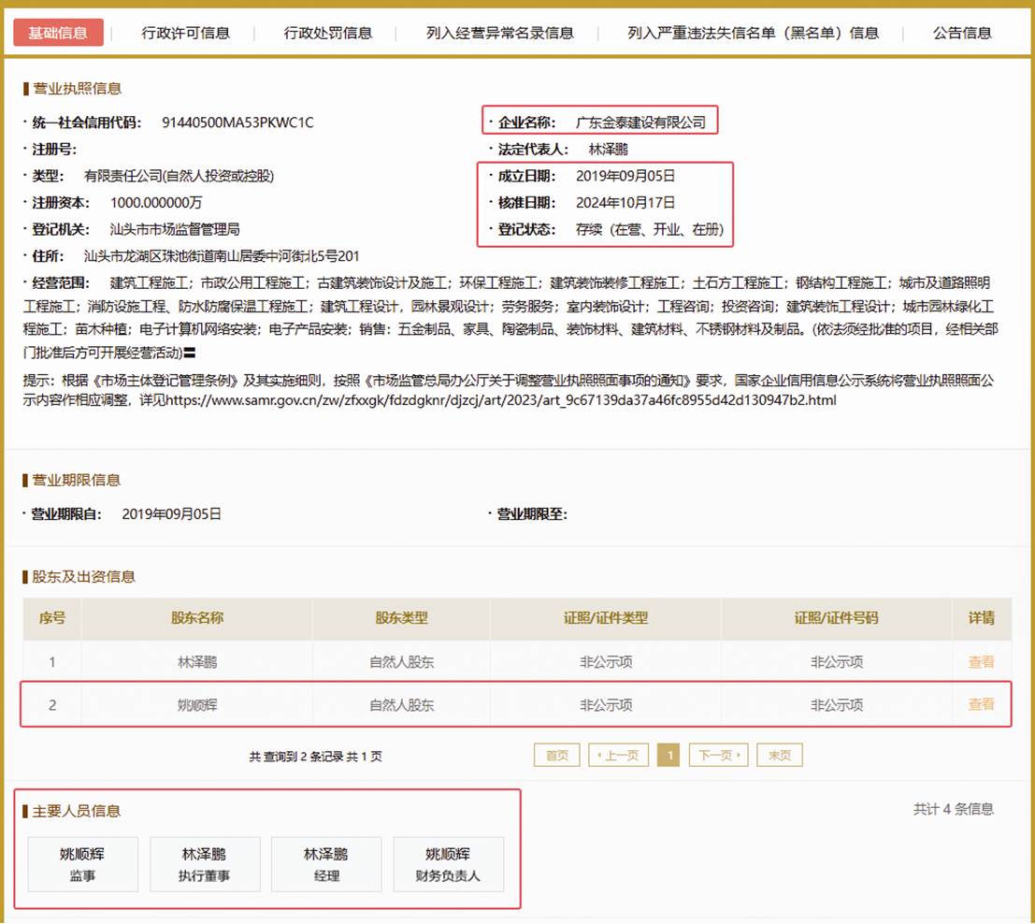This screenshot has height=924, width=1035.
Task: Click the 股东名称 column header
Action: (x=196, y=618)
